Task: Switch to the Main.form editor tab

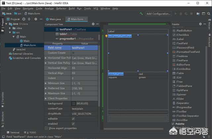Action: pos(77,19)
